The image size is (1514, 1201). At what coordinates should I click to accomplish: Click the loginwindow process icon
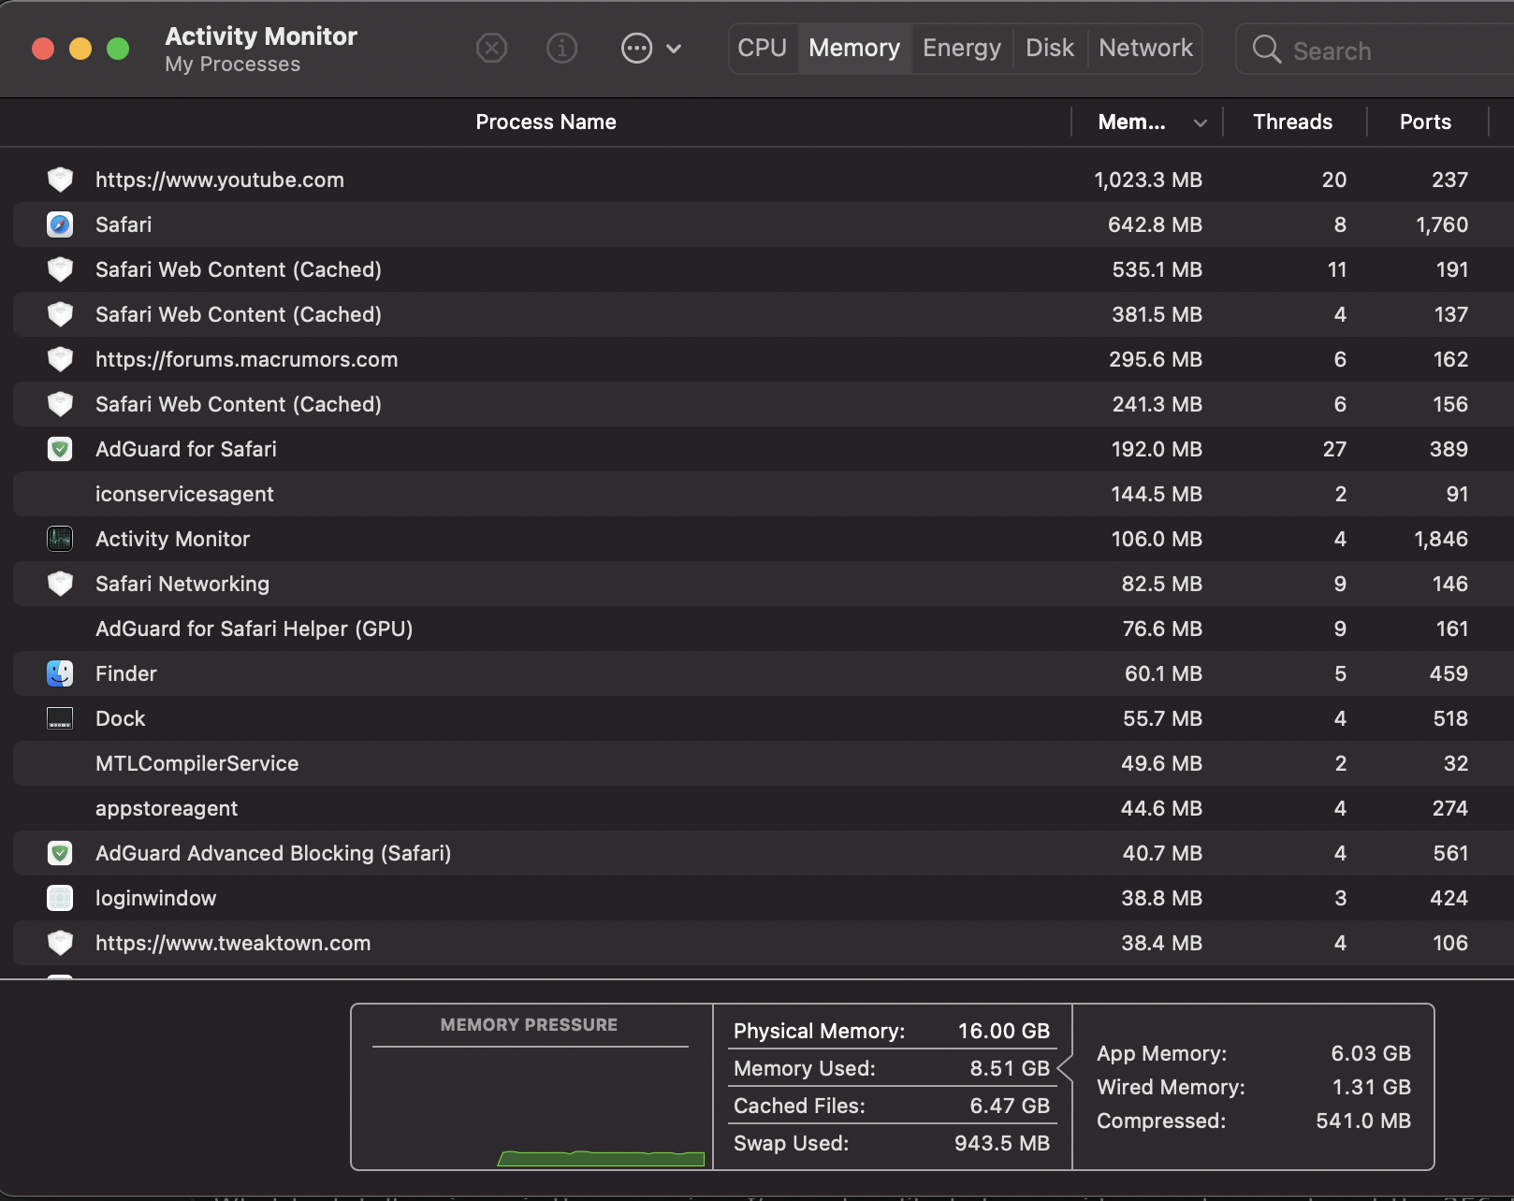pyautogui.click(x=60, y=898)
